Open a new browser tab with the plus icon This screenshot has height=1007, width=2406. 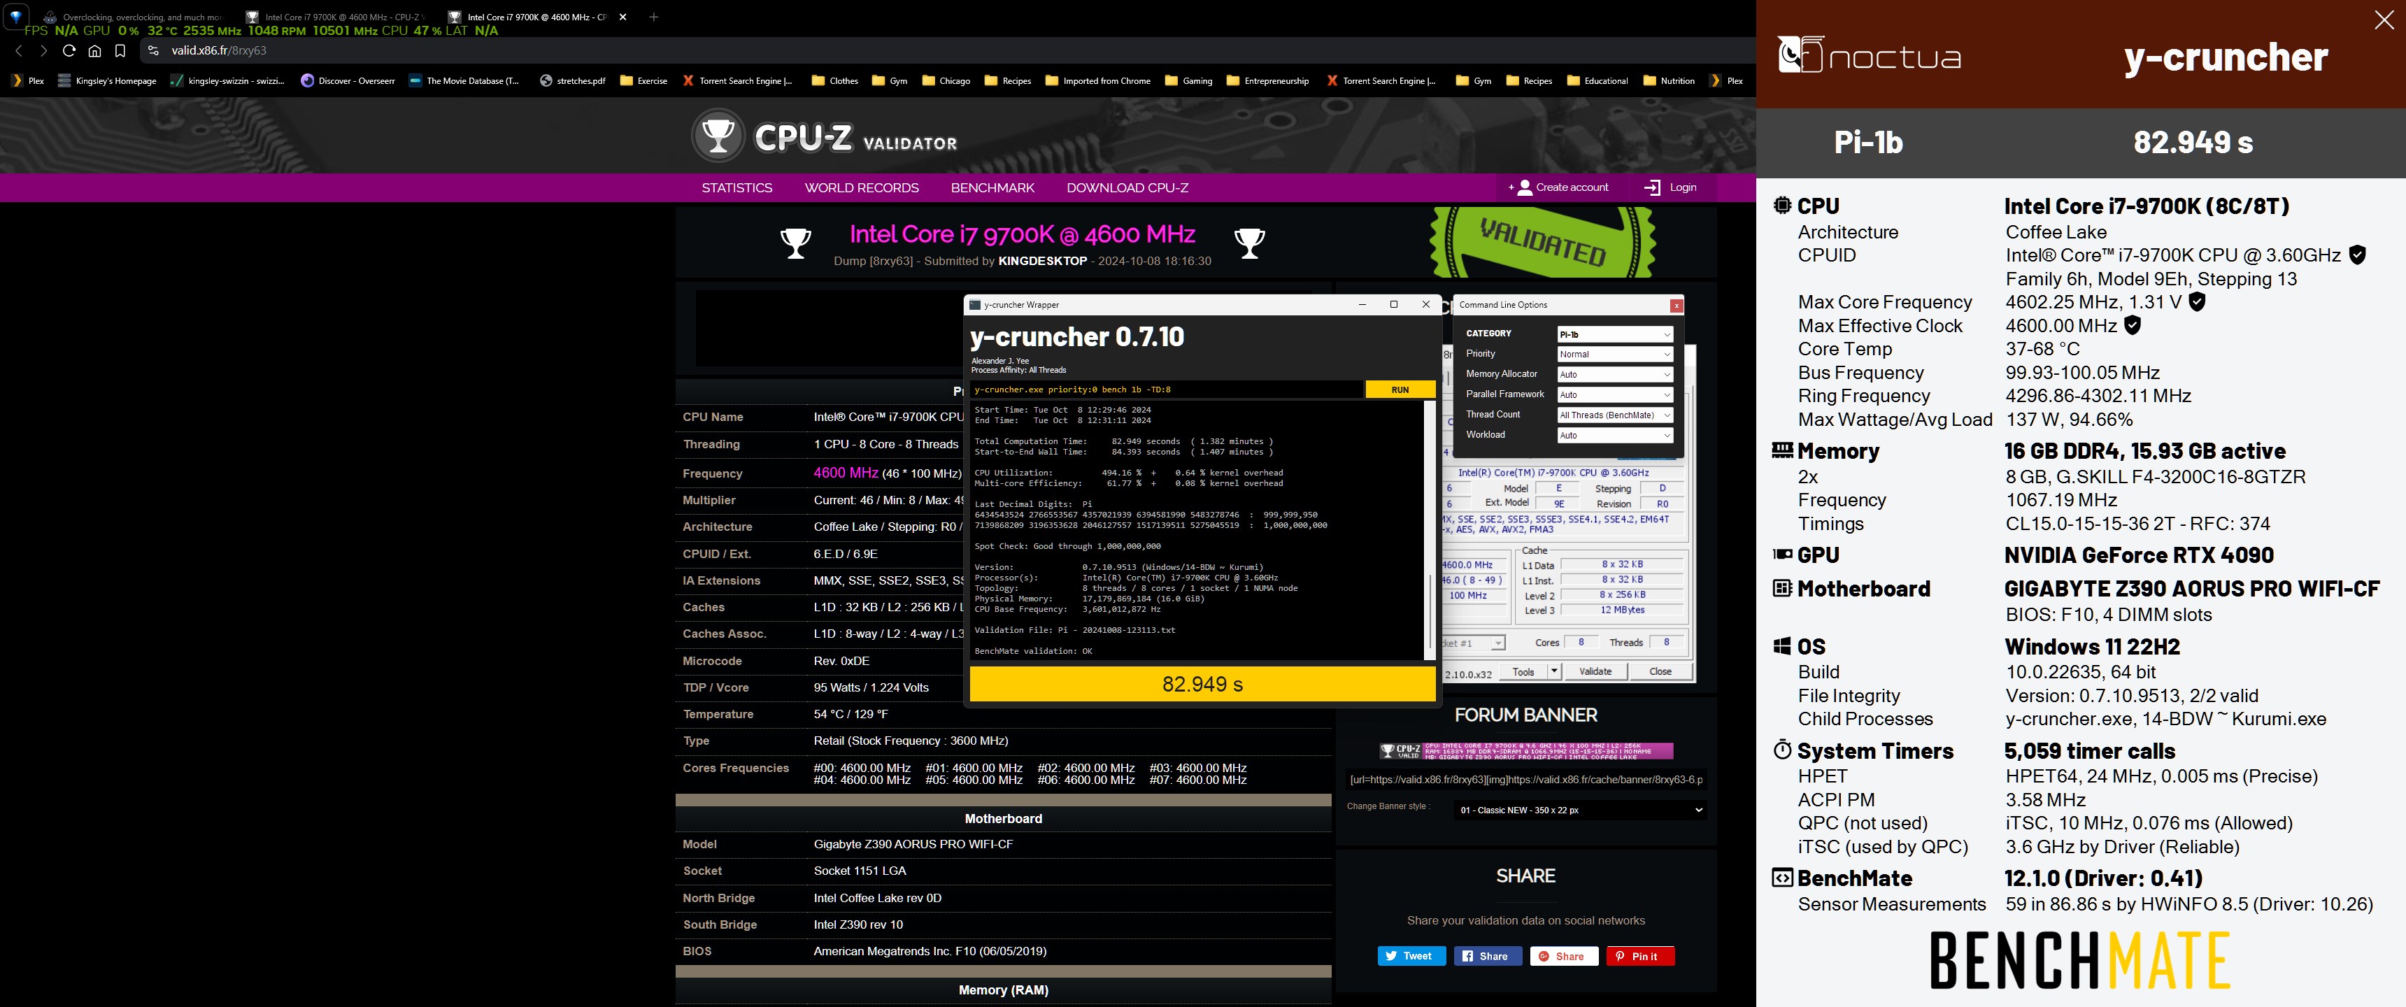click(x=654, y=17)
